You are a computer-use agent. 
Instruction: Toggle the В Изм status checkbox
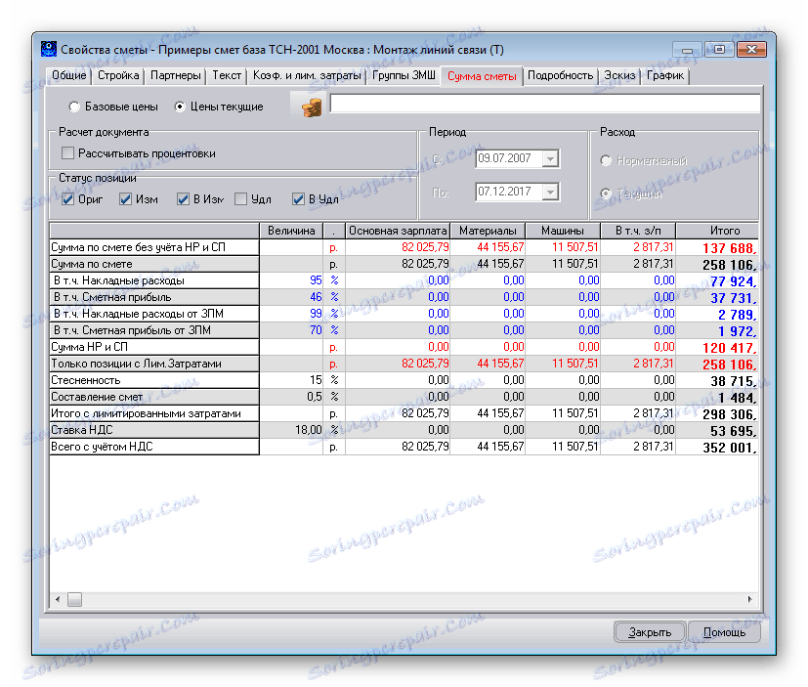click(x=183, y=199)
